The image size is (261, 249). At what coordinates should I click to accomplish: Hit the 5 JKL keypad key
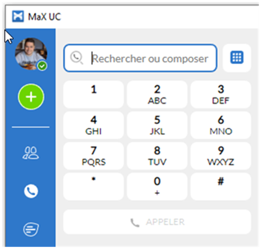pos(157,125)
